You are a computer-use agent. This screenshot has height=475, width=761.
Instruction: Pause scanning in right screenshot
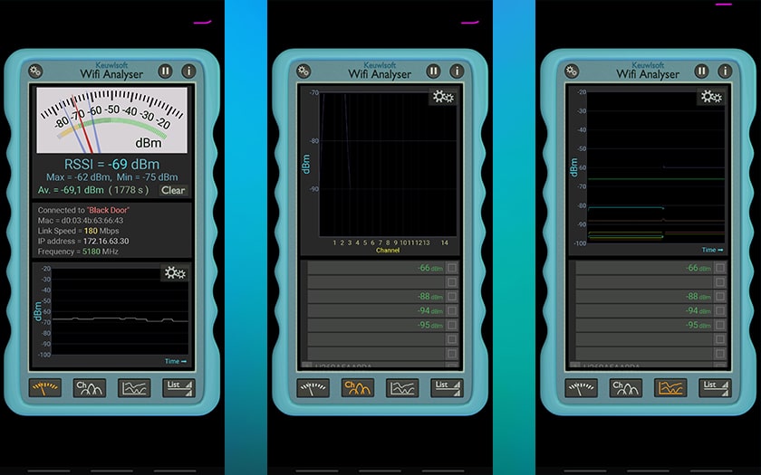[701, 71]
